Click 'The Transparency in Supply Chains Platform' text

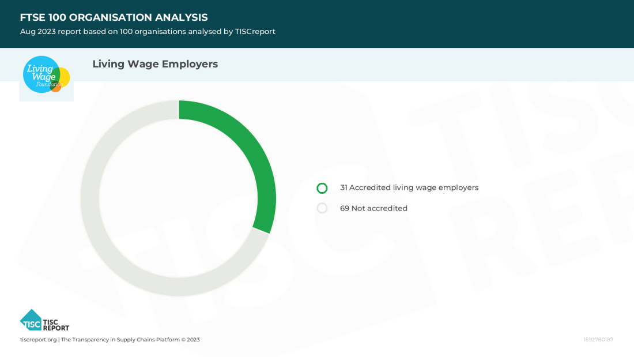(120, 340)
